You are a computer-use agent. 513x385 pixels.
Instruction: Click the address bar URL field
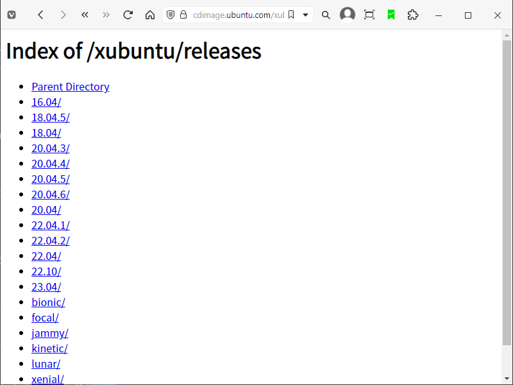238,15
